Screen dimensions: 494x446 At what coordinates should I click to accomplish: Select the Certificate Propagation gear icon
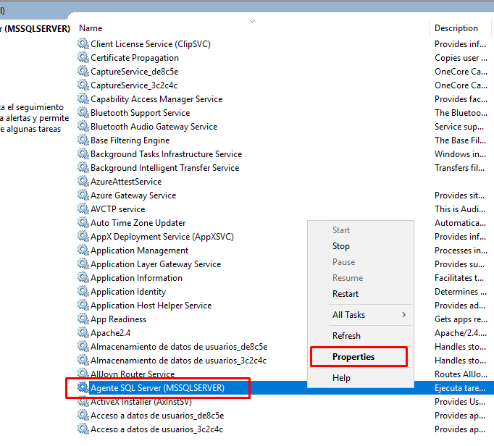coord(83,58)
